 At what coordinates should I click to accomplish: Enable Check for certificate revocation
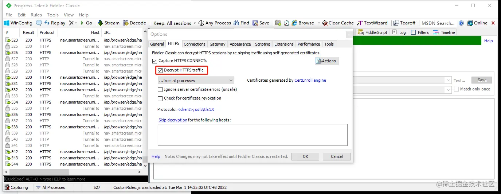click(160, 98)
